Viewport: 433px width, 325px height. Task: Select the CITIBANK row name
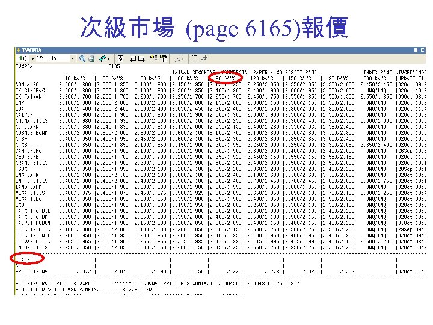click(27, 127)
